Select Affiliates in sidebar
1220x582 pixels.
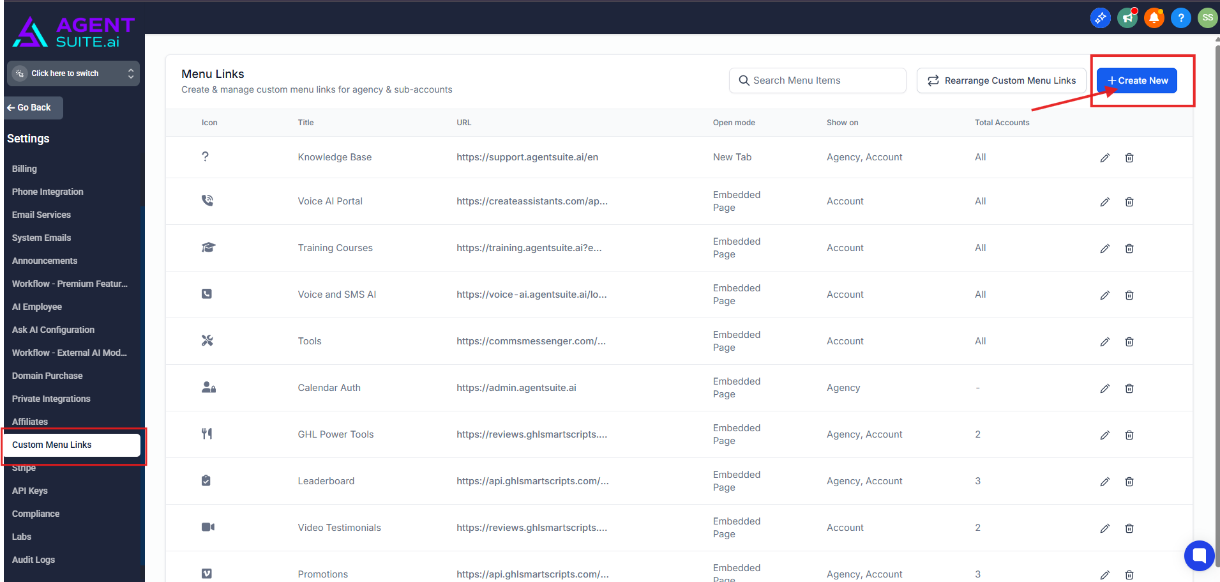click(30, 422)
